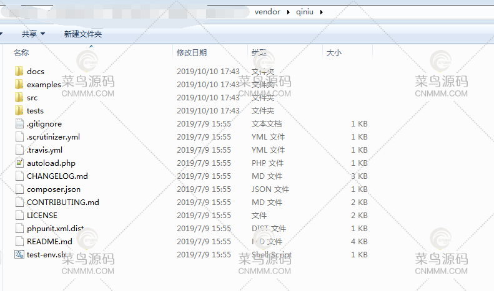Click the 新建文件夹 new folder button
494x291 pixels.
tap(83, 34)
